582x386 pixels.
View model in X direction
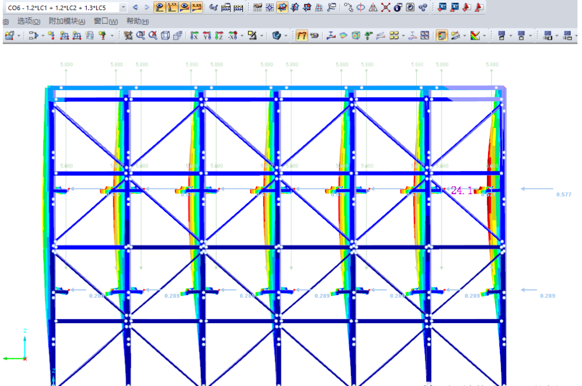click(x=194, y=36)
